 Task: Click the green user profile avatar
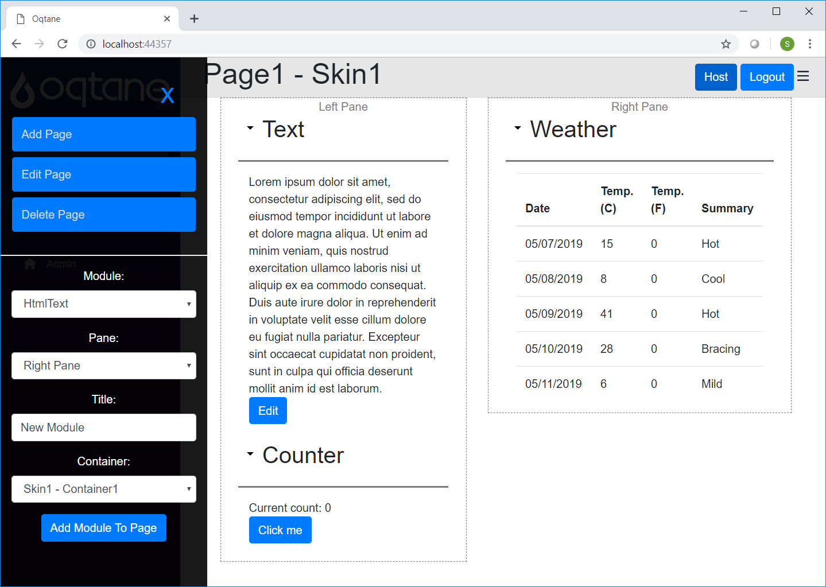(787, 44)
